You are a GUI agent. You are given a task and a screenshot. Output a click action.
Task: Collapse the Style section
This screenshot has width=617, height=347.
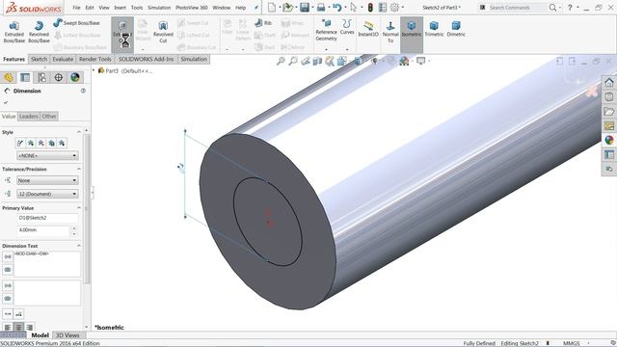(x=79, y=132)
